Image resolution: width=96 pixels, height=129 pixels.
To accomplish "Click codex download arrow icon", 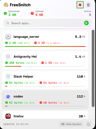I will point(7,103).
